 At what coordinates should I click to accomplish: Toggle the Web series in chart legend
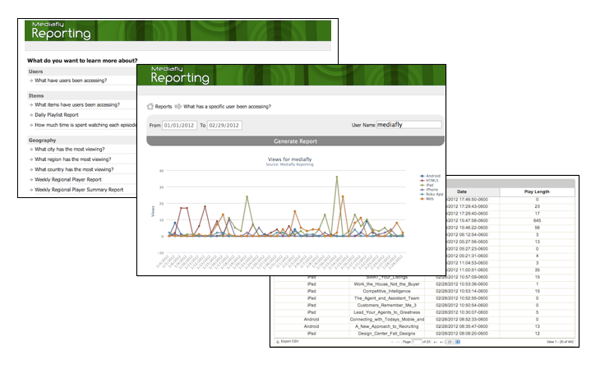pos(427,199)
